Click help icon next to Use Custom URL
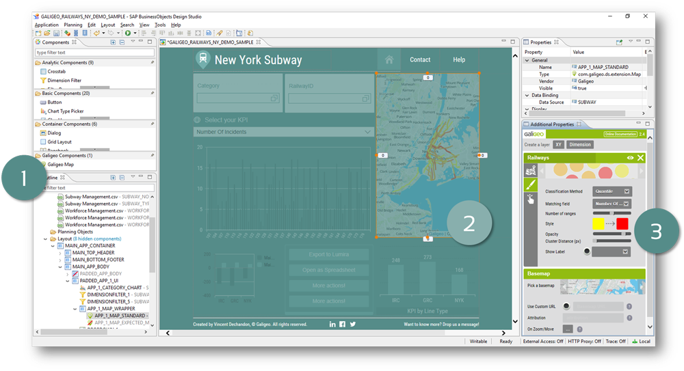 pos(629,307)
